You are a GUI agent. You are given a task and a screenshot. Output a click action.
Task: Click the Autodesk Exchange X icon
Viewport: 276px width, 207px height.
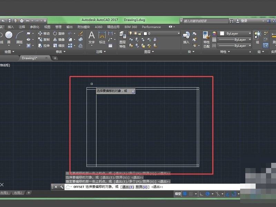[269, 21]
